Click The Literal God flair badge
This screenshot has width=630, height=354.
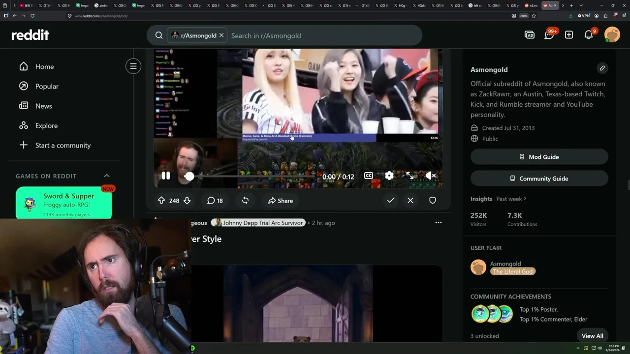pyautogui.click(x=513, y=271)
